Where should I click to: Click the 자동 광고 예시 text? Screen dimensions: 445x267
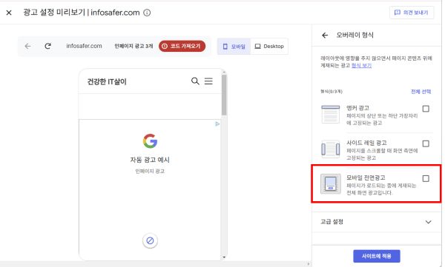(x=150, y=160)
